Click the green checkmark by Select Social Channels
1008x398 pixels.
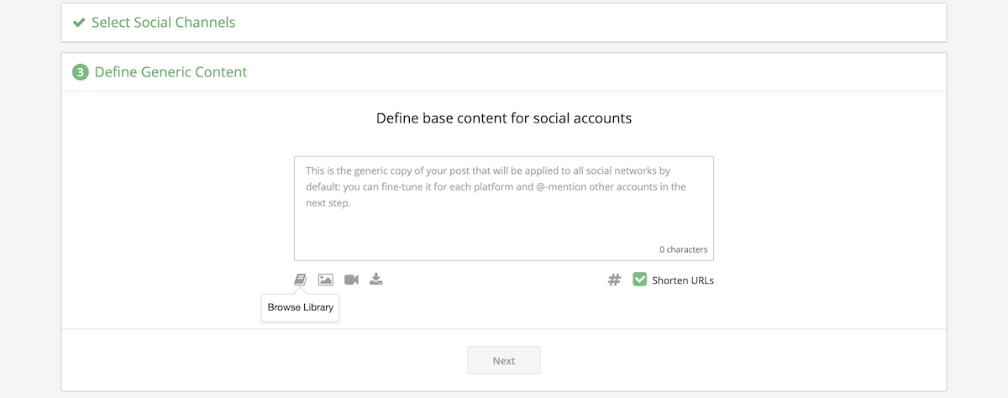pos(79,23)
